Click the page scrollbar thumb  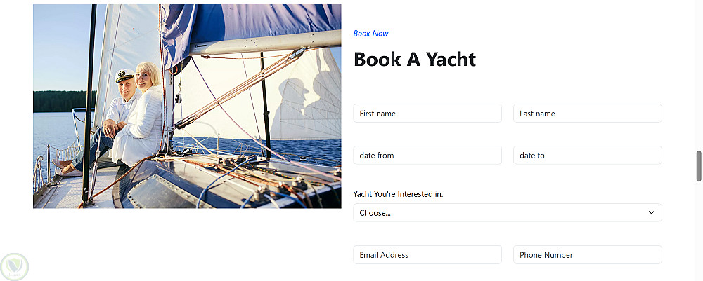[699, 165]
